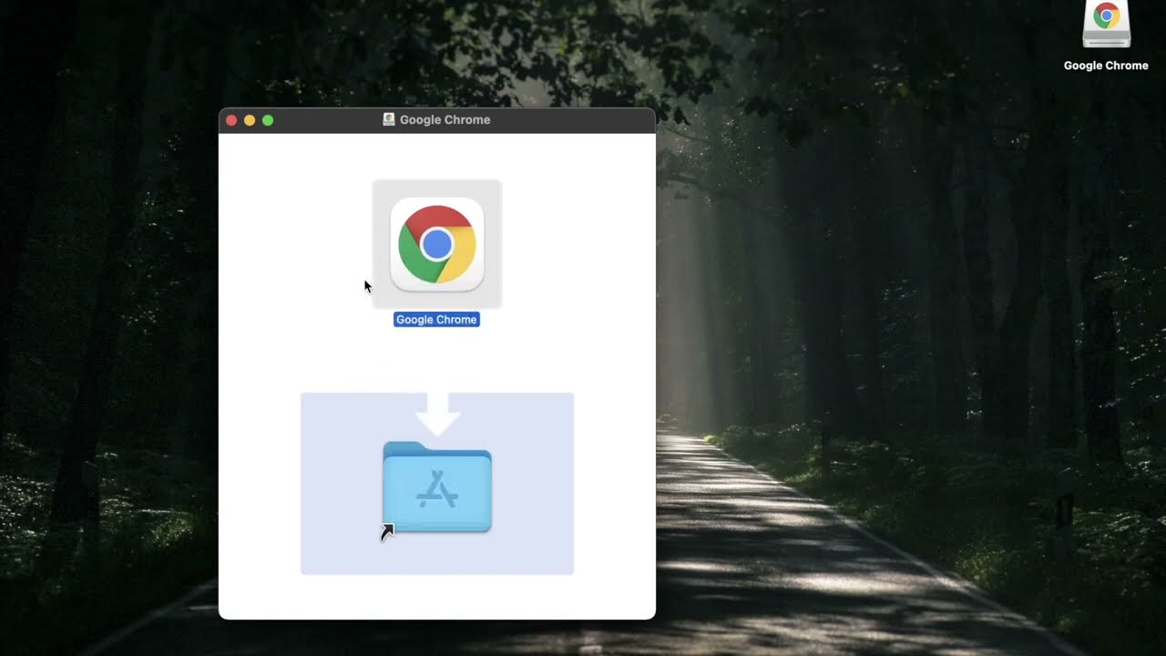Click the small disk icon in the window title bar
Screen dimensions: 1166x656
pyautogui.click(x=389, y=119)
